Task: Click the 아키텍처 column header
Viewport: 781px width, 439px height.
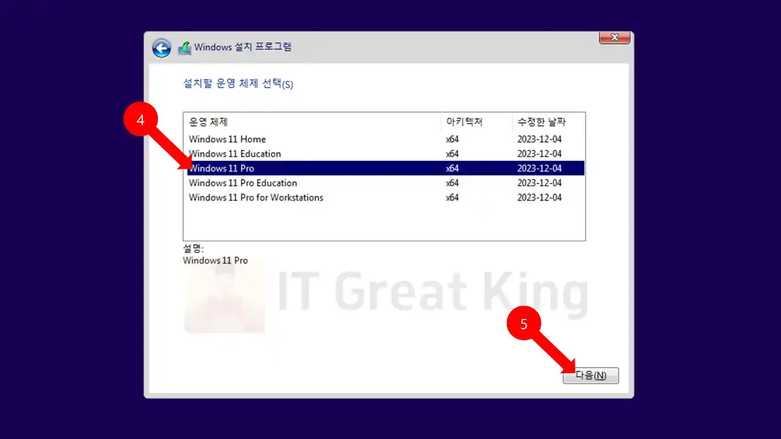Action: pos(477,122)
